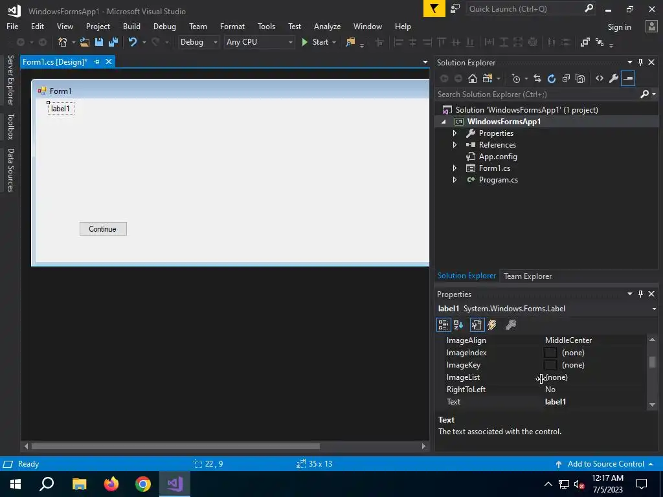Toggle Categorized view in Properties panel
The width and height of the screenshot is (663, 497).
(x=443, y=325)
